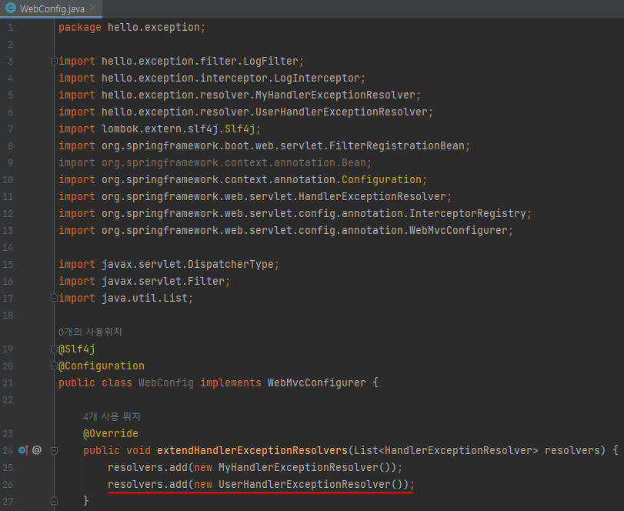Click the @Slf4j annotation on line 19
The height and width of the screenshot is (511, 624).
(77, 349)
